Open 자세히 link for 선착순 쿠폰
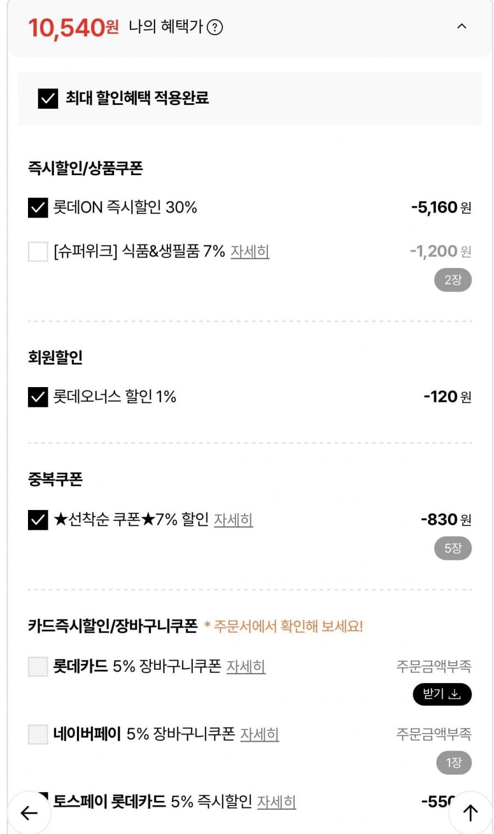Image resolution: width=494 pixels, height=834 pixels. coord(233,519)
